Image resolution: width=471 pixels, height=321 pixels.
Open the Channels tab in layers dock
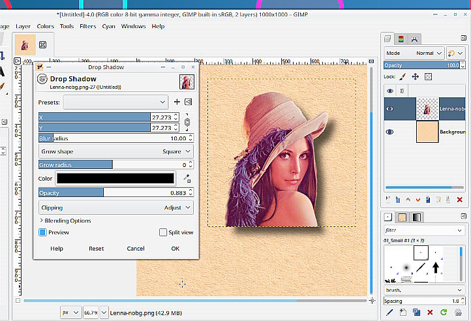coord(401,39)
